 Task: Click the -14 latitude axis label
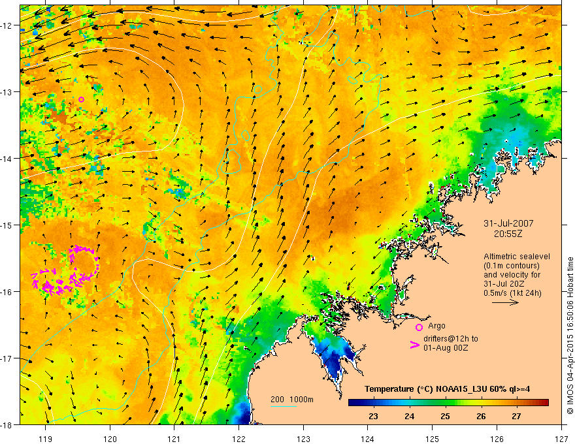click(7, 159)
